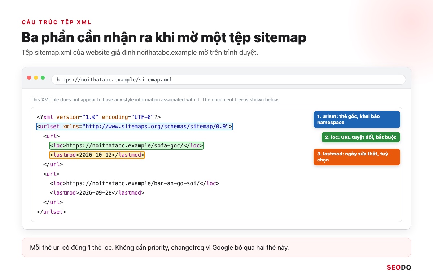This screenshot has width=433, height=279.
Task: Click the SEODO logo
Action: pyautogui.click(x=399, y=267)
